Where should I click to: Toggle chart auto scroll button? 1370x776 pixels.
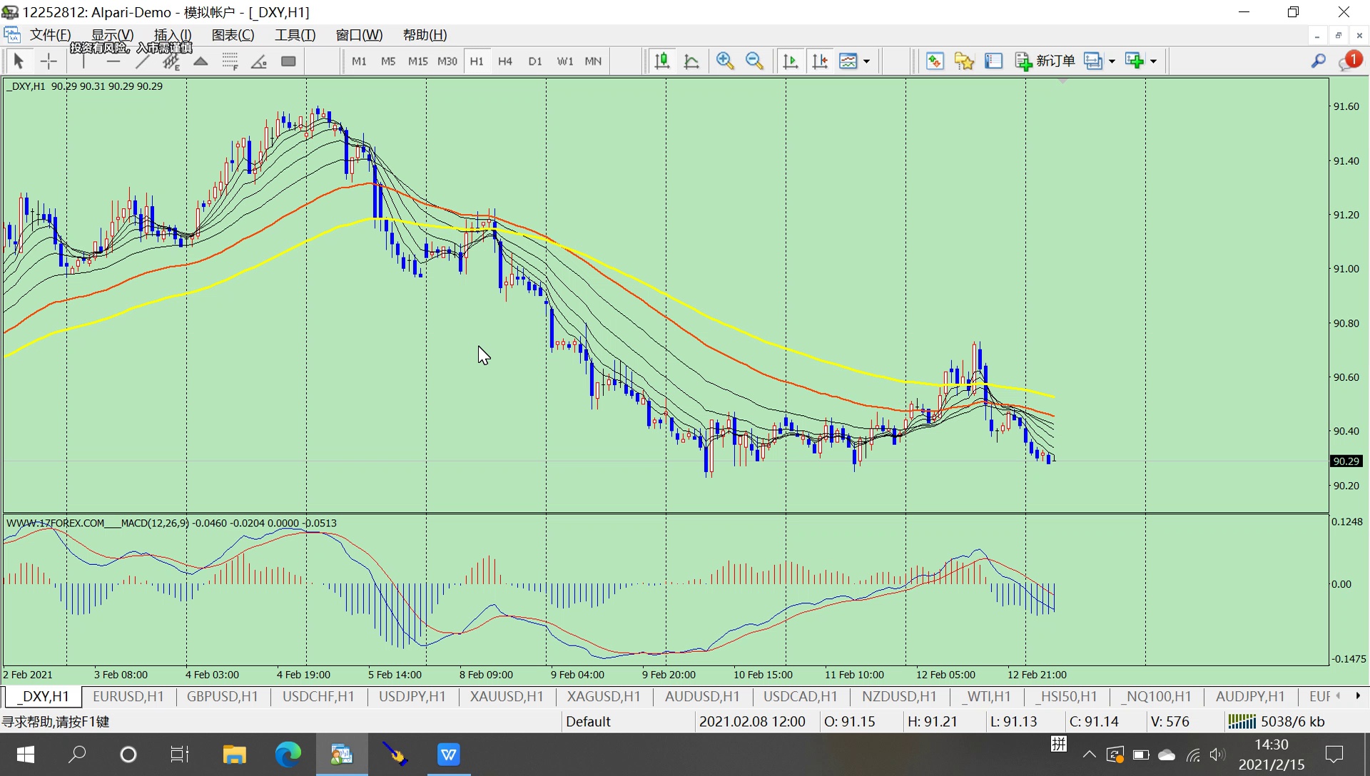click(790, 61)
